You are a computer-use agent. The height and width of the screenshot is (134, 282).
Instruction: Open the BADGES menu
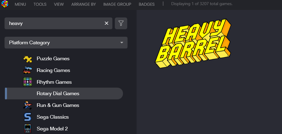[147, 4]
